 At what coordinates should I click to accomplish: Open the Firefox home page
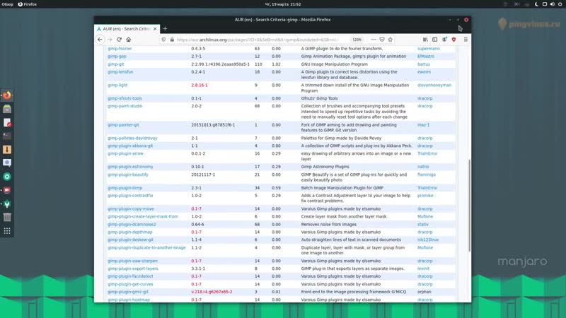coord(129,40)
